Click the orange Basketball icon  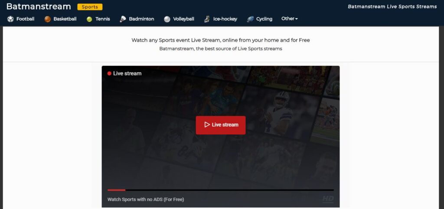[x=48, y=19]
